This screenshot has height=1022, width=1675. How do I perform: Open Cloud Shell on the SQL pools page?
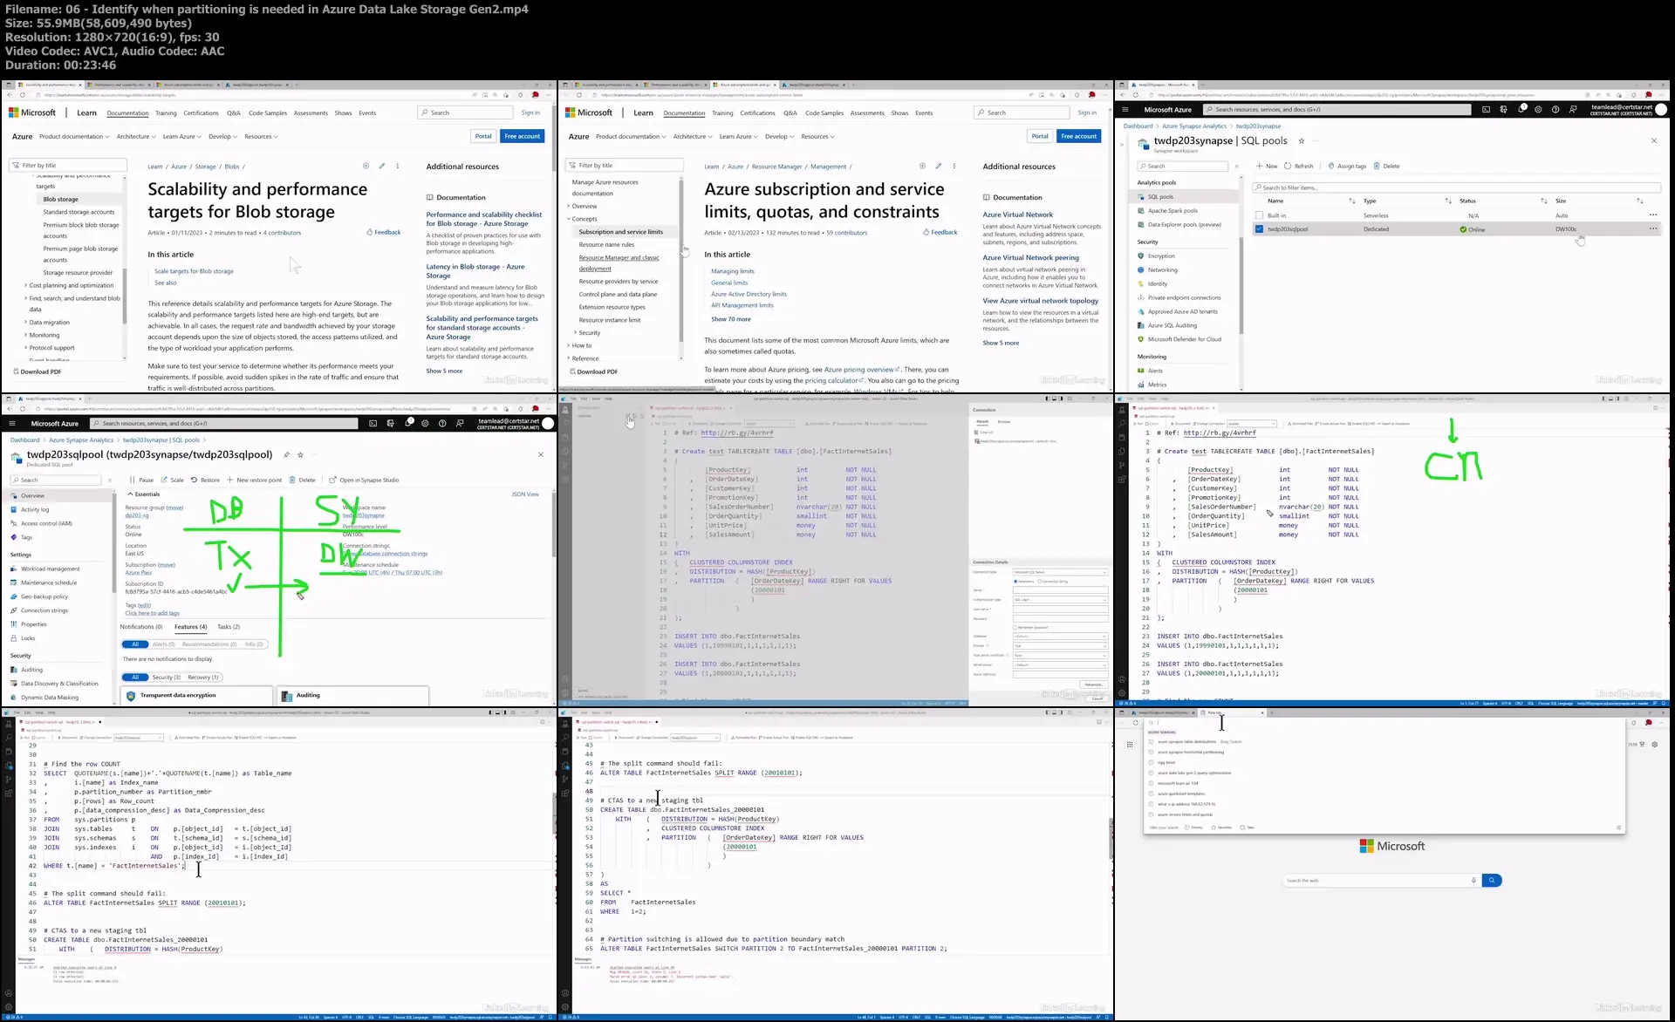coord(1486,110)
